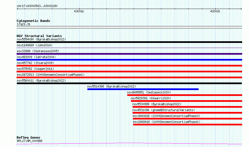250x147 pixels.
Task: Click the 17q21.31 band label
Action: click(x=24, y=24)
